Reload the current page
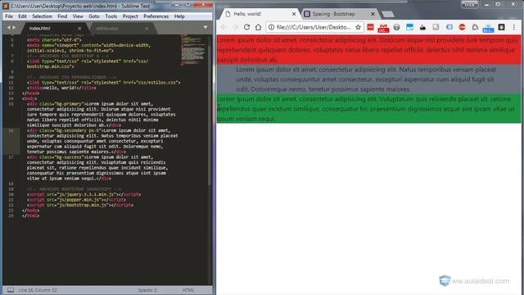524x295 pixels. (246, 27)
